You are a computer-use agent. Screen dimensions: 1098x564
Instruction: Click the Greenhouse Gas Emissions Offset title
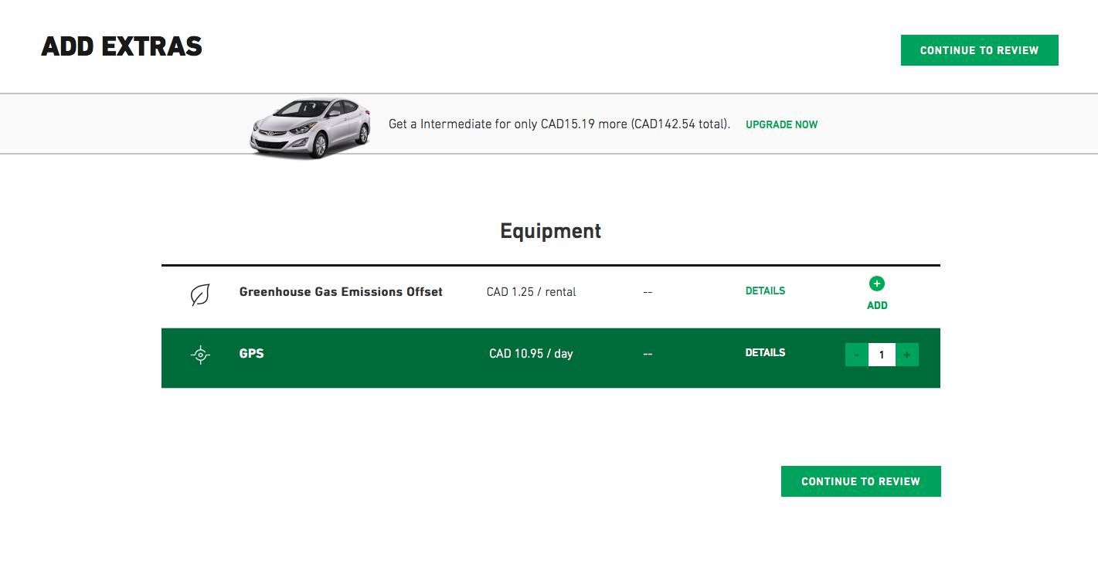341,292
